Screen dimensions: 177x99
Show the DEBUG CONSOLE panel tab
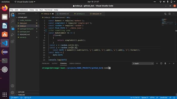click(75, 64)
